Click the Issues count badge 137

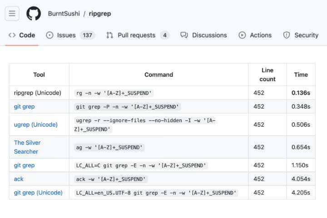[87, 35]
